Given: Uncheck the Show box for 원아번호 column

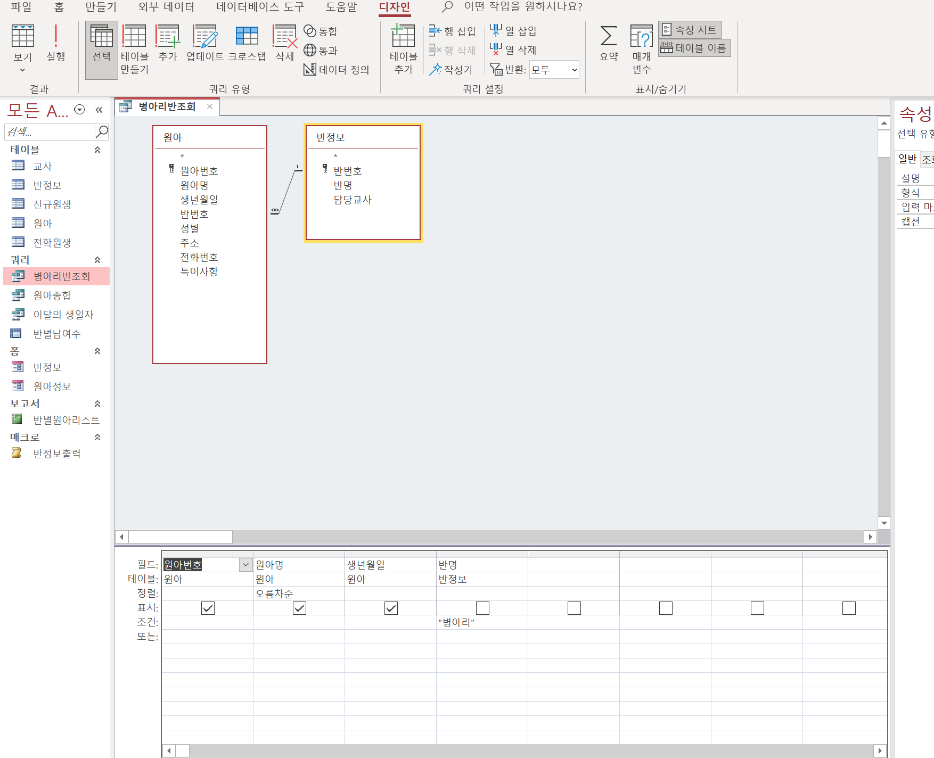Looking at the screenshot, I should click(x=208, y=608).
